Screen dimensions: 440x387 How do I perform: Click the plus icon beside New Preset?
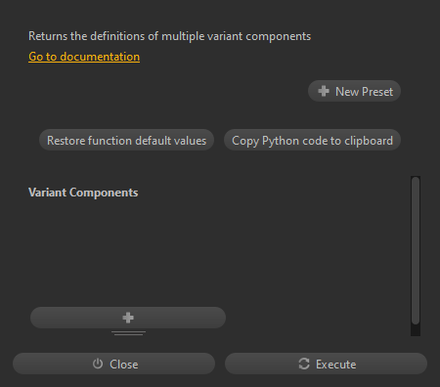[324, 91]
